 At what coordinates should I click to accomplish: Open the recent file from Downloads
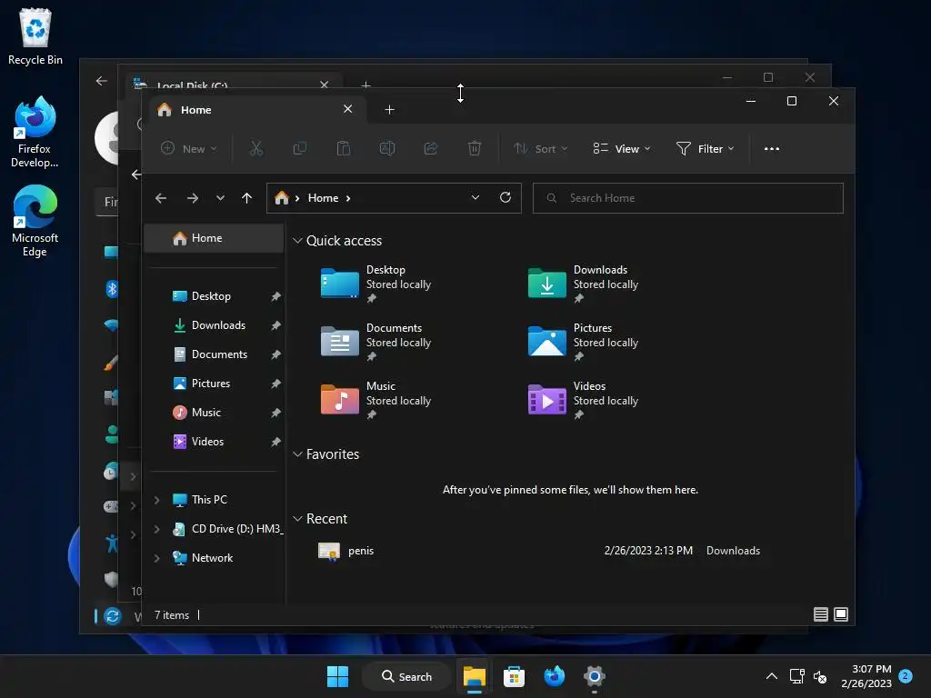click(538, 551)
